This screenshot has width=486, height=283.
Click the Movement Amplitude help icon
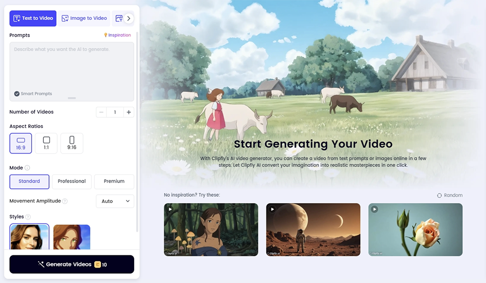pyautogui.click(x=65, y=201)
